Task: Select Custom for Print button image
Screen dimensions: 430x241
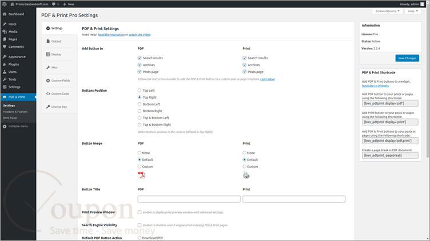Action: tap(244, 166)
